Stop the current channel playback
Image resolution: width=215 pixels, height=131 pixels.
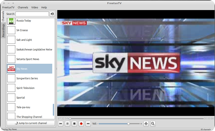[74, 124]
